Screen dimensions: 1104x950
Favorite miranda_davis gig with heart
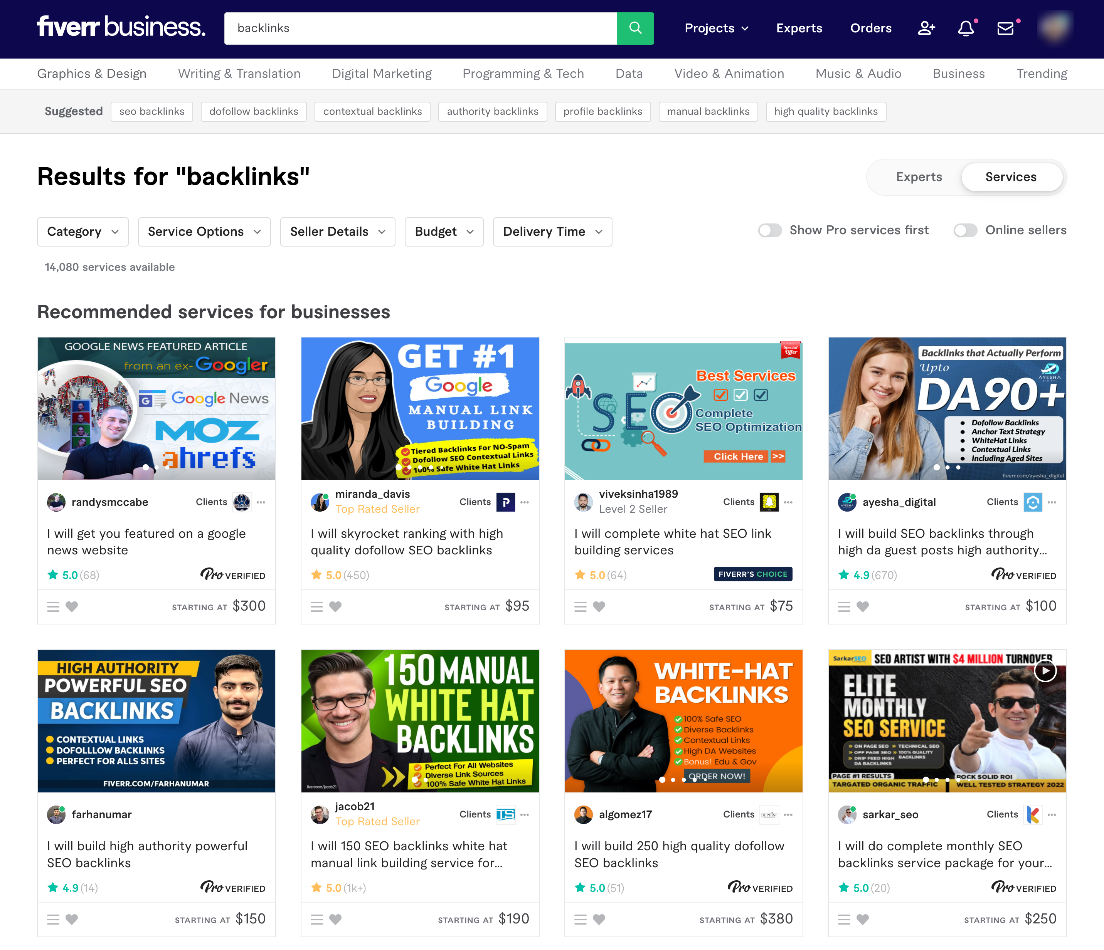point(335,606)
